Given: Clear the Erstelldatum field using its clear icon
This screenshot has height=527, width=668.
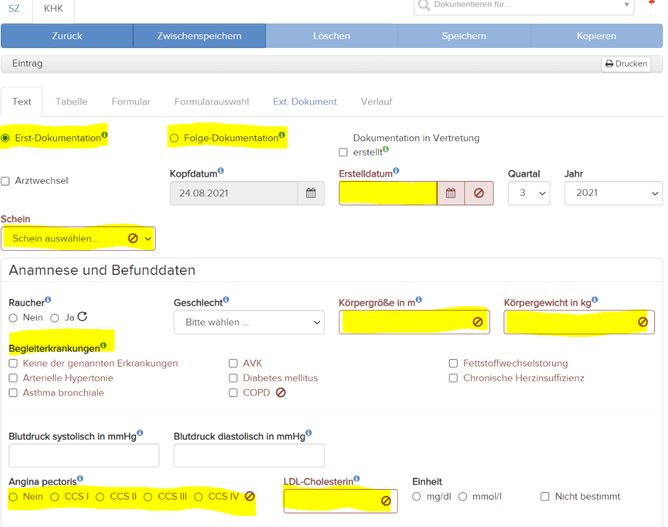Looking at the screenshot, I should click(x=479, y=193).
